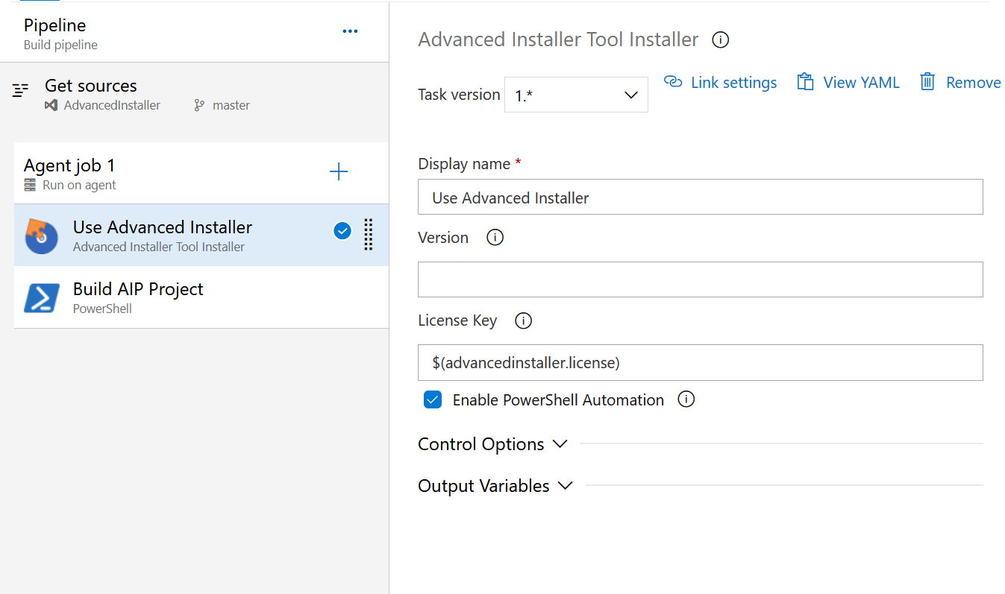The image size is (1005, 594).
Task: Click the Remove link
Action: (973, 83)
